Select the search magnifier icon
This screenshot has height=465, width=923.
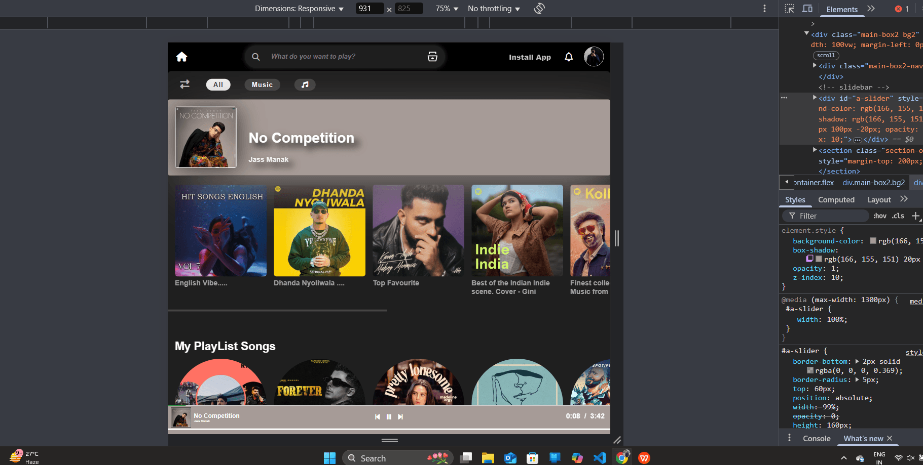(256, 57)
